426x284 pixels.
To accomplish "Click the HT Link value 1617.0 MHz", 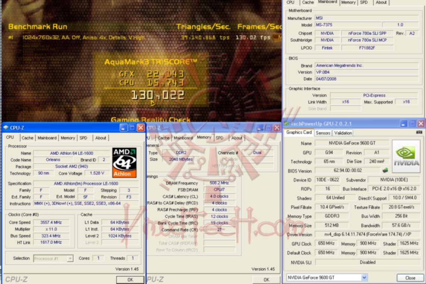I will pyautogui.click(x=51, y=243).
